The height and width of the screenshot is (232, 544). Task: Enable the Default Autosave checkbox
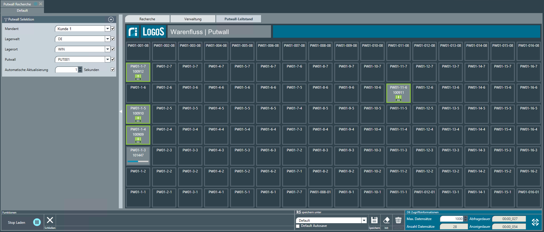point(298,226)
